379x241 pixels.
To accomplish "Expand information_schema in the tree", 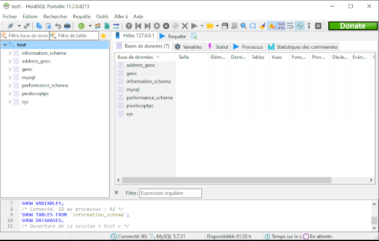I will pyautogui.click(x=10, y=53).
